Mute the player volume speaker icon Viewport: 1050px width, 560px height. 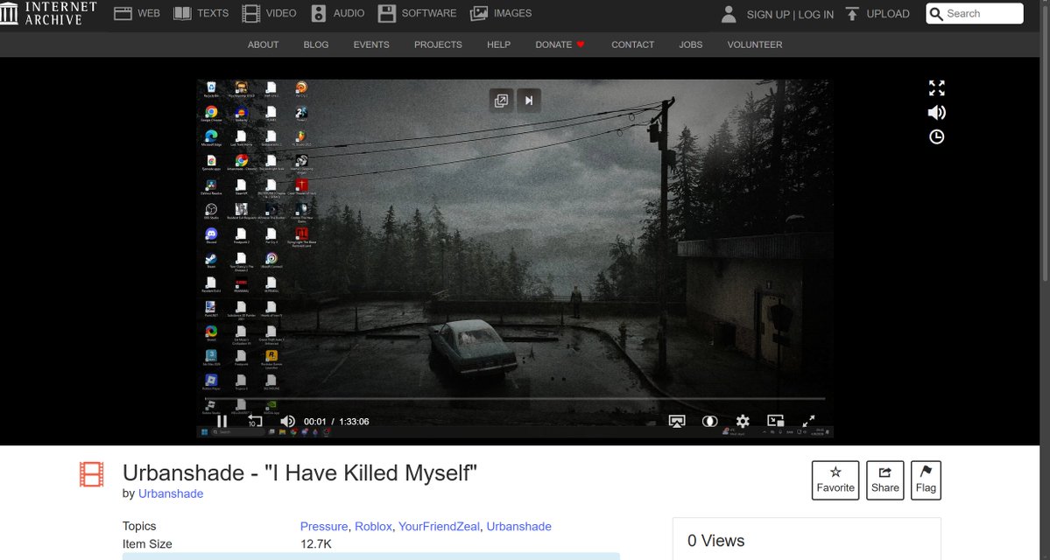(x=287, y=421)
